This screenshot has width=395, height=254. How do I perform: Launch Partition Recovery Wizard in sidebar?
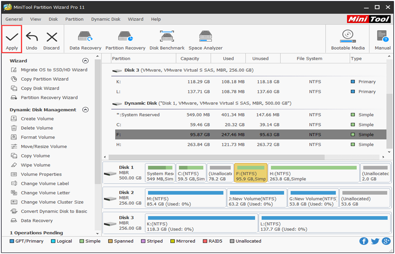44,98
